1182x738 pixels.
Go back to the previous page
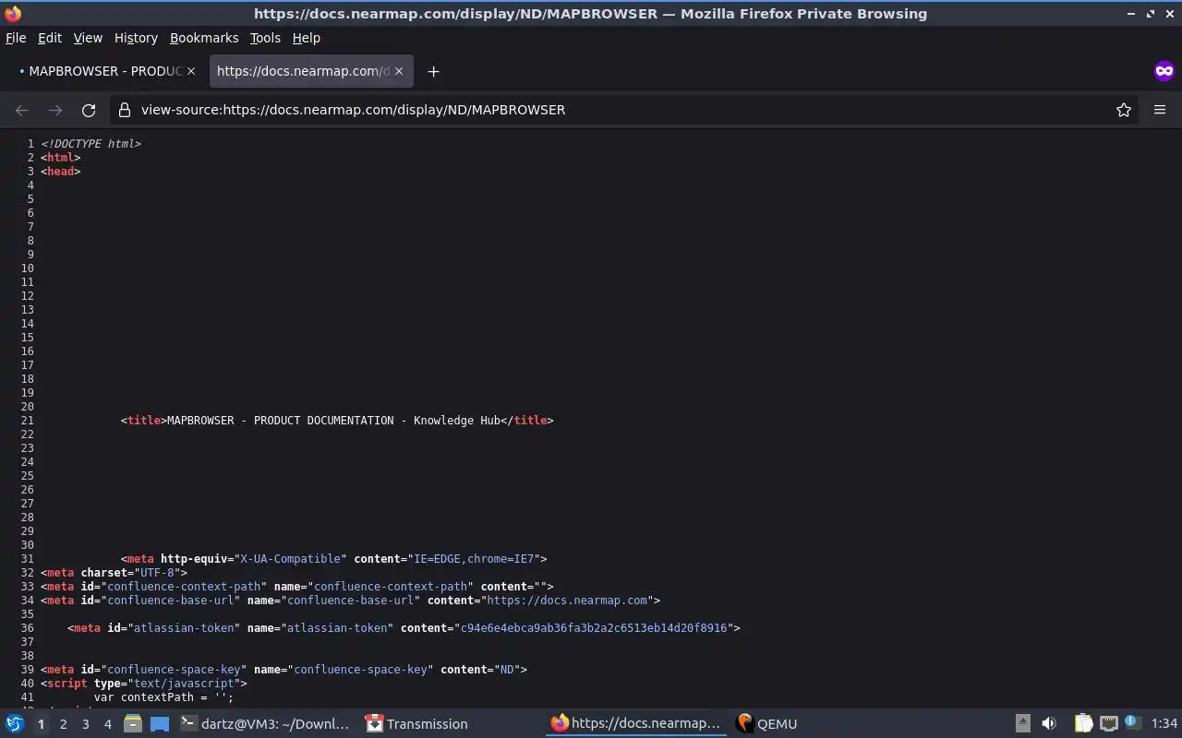(22, 110)
